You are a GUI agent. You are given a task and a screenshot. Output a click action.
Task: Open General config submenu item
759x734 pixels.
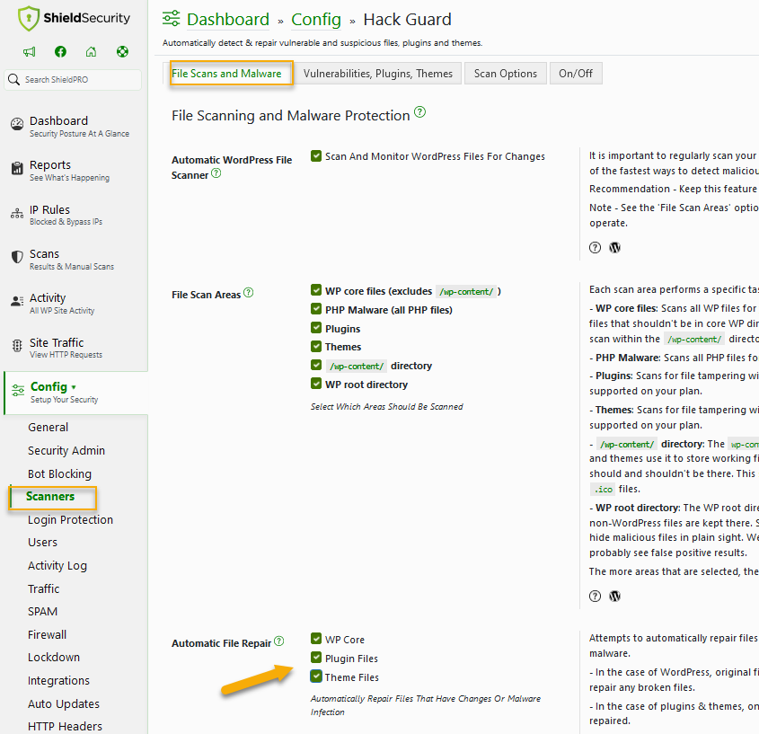(48, 427)
